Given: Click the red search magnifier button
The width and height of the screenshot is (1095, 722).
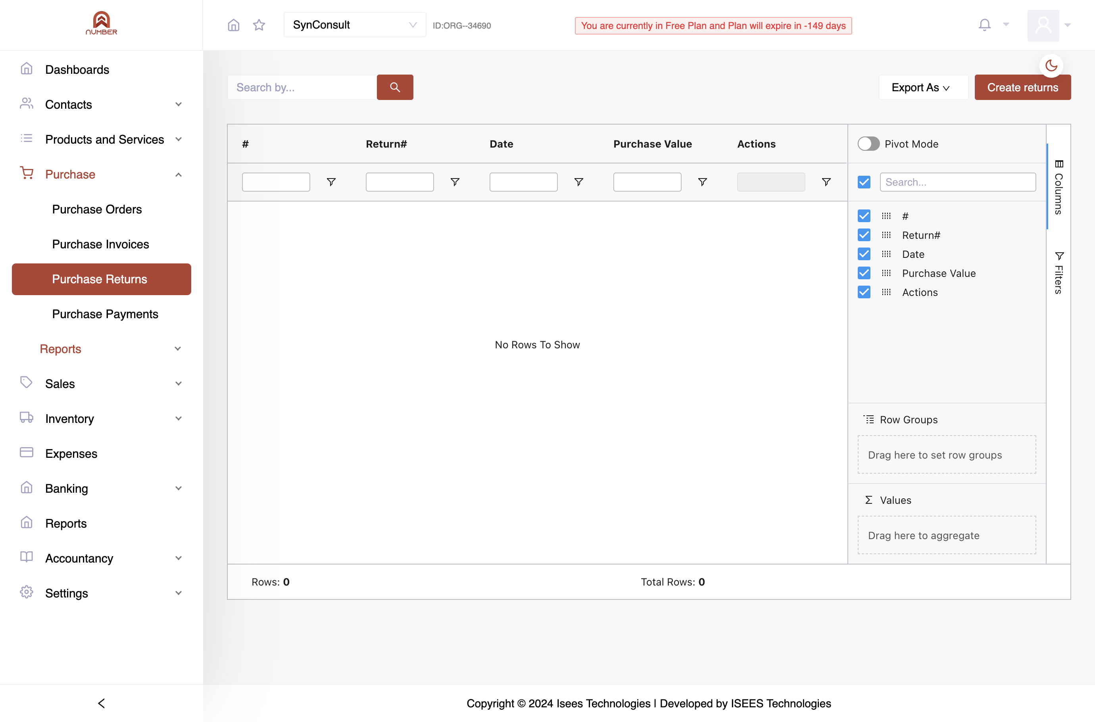Looking at the screenshot, I should pos(395,87).
